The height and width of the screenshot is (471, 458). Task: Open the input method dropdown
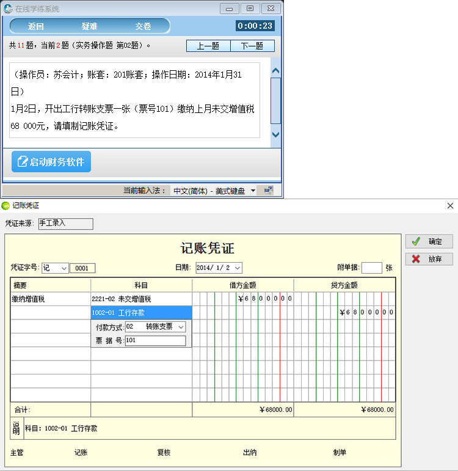pos(253,191)
